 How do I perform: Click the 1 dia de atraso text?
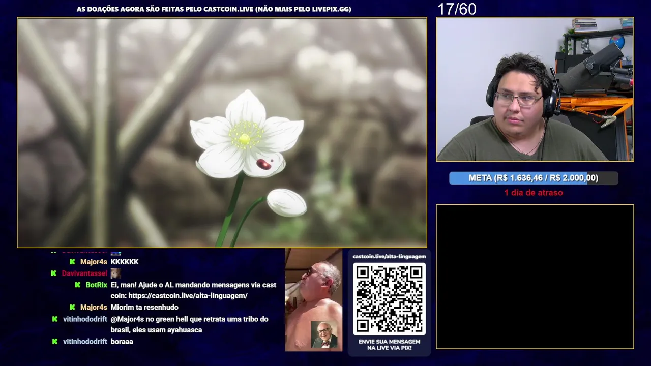534,193
